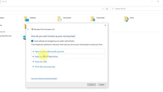Select the Floppy Disk Drive (A:) entry
The image size is (163, 92).
pyautogui.click(x=6, y=36)
